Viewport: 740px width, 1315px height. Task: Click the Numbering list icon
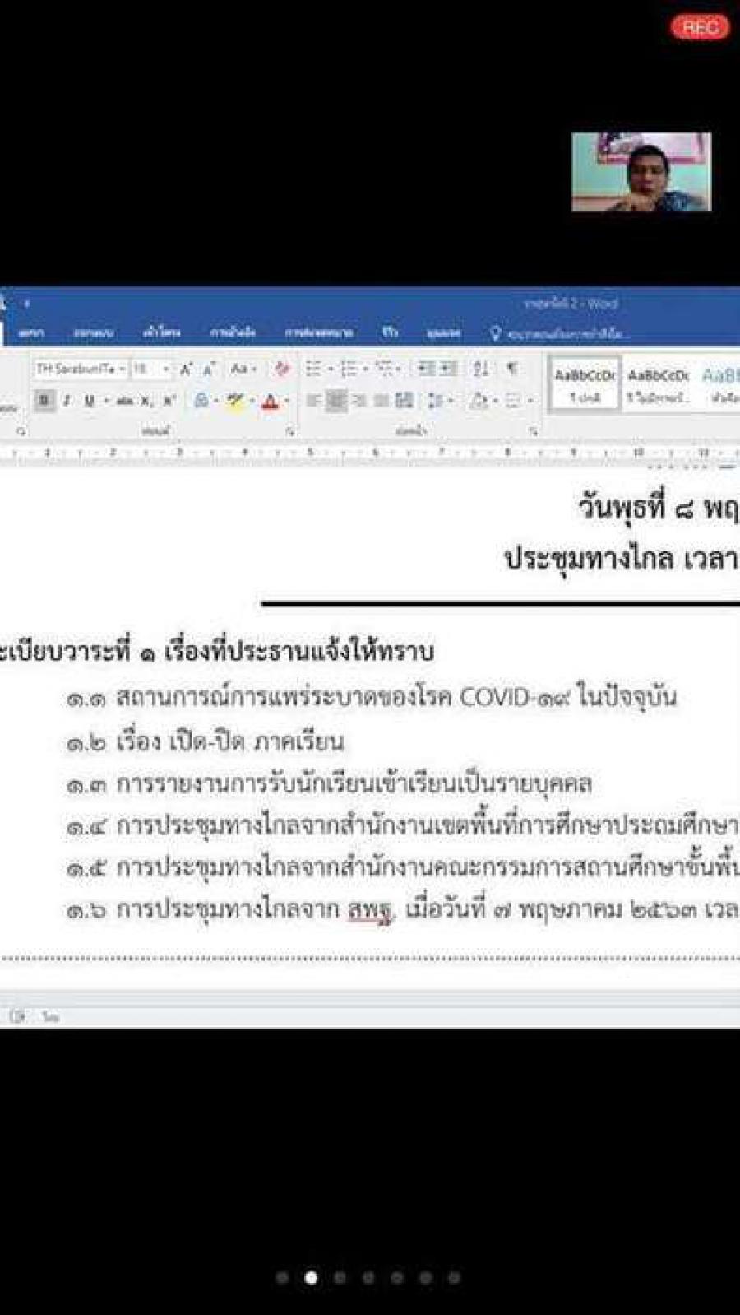[x=348, y=369]
